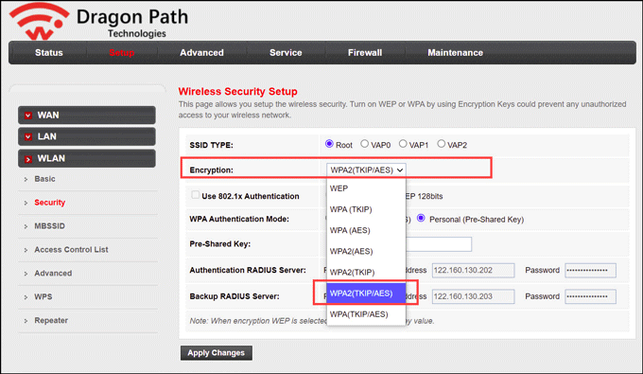Choose WEP from the encryption list
Screen dimensions: 643x374
coord(366,188)
